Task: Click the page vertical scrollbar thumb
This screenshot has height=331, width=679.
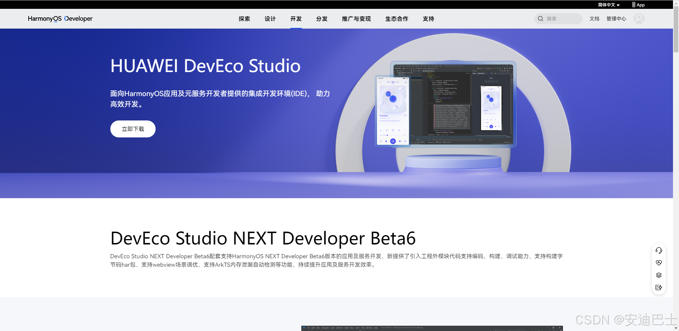Action: click(676, 30)
